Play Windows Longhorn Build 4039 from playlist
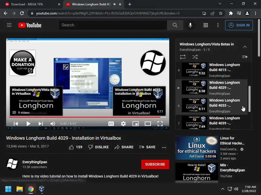 (211, 122)
